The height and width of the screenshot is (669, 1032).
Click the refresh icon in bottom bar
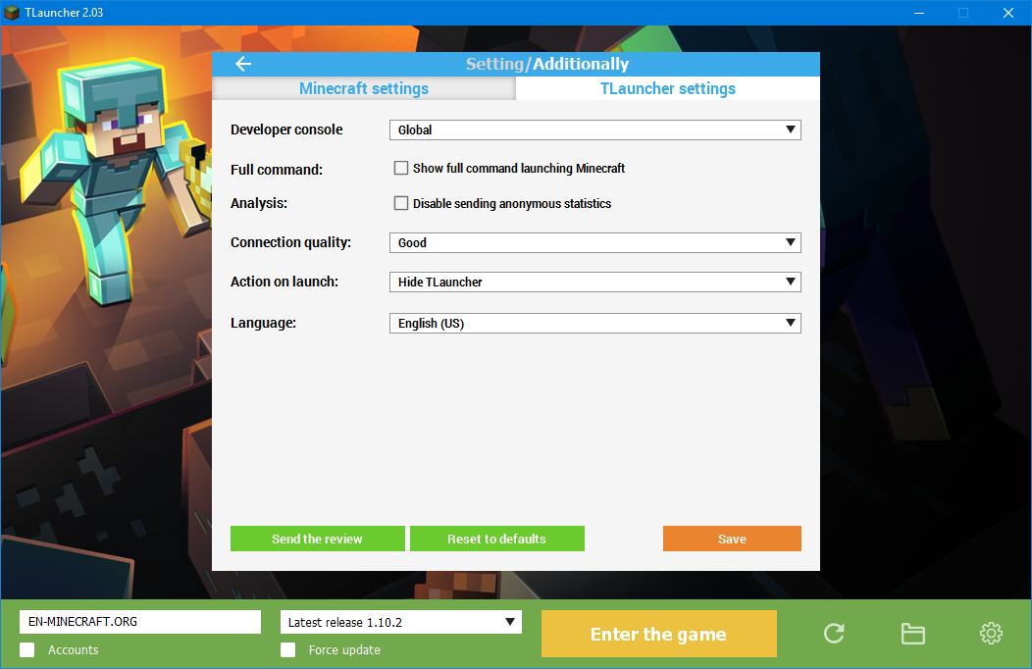click(x=834, y=634)
